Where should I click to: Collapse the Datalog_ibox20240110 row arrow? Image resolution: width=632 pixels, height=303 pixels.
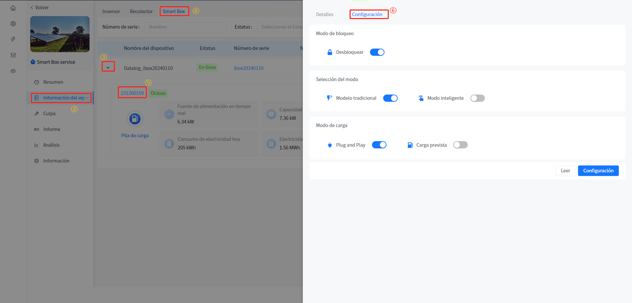[108, 68]
